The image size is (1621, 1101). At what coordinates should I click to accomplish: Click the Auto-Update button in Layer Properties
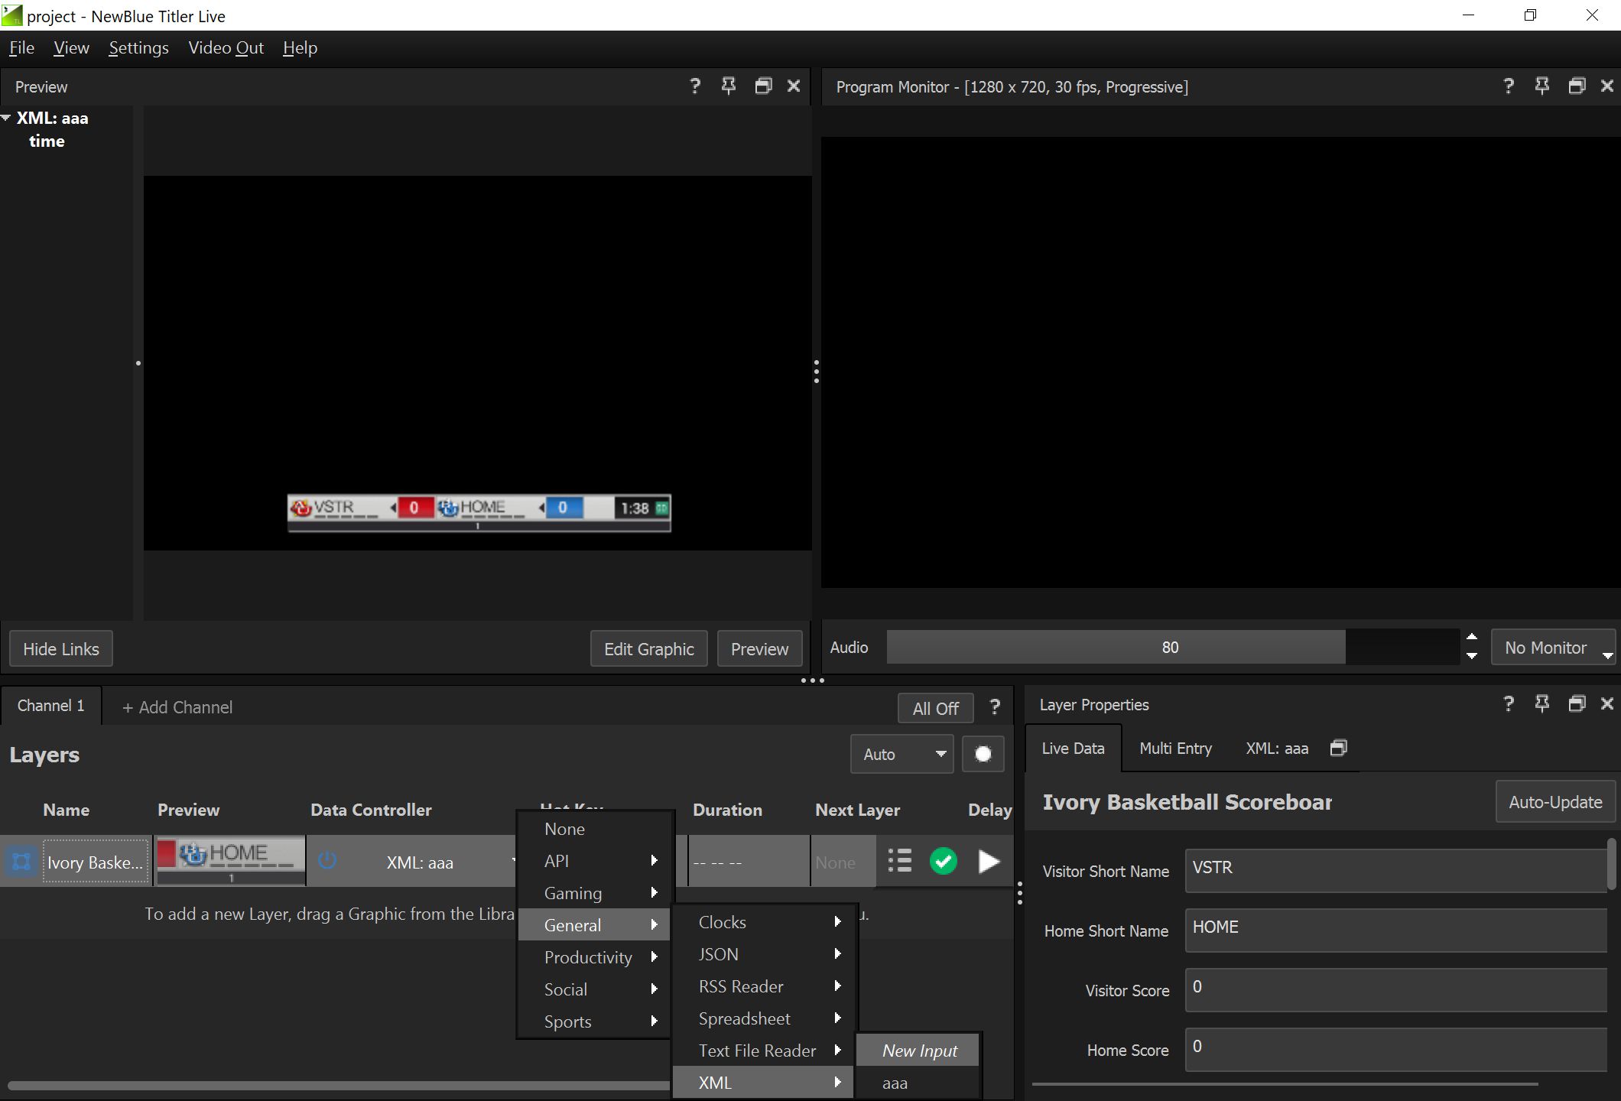coord(1554,801)
